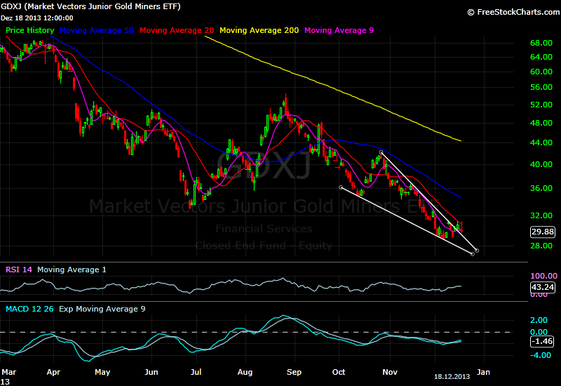Select the Moving Average 9 legend label
561x386 pixels.
(x=339, y=30)
